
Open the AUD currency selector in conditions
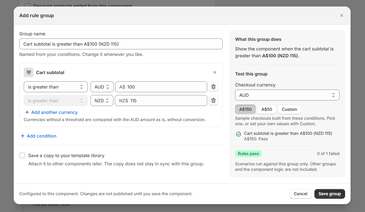point(102,87)
